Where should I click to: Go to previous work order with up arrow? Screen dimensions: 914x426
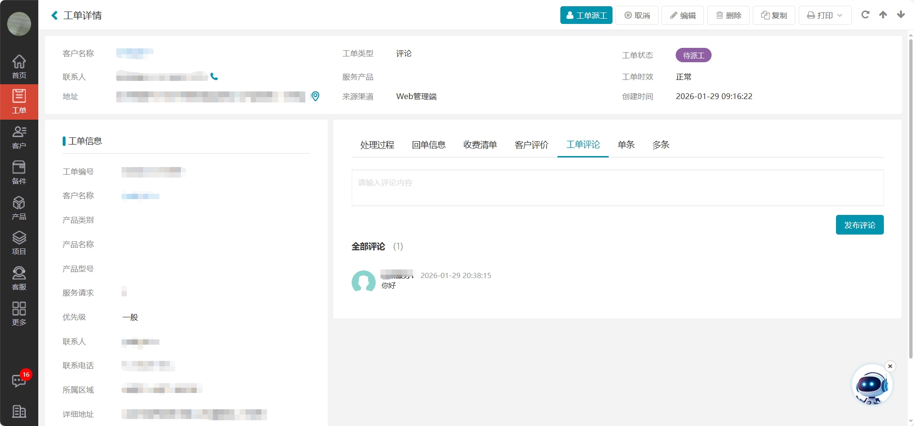click(x=883, y=15)
